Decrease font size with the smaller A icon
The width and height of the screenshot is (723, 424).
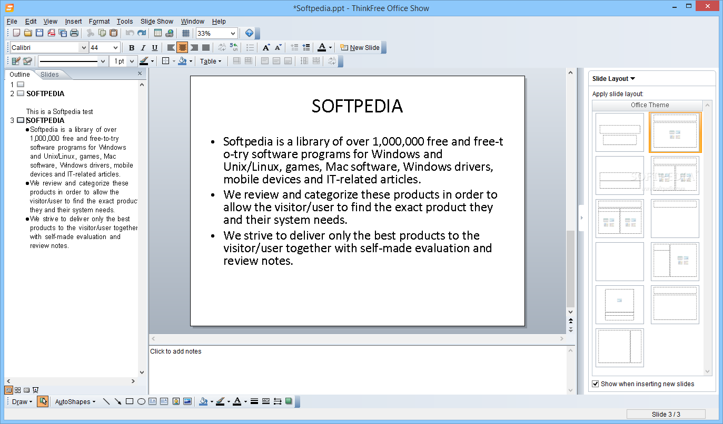pyautogui.click(x=278, y=47)
